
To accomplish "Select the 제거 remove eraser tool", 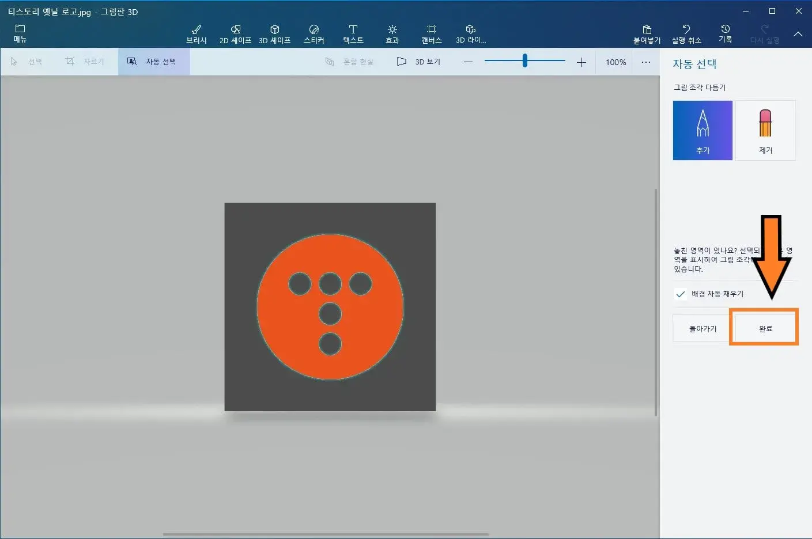I will [x=765, y=130].
